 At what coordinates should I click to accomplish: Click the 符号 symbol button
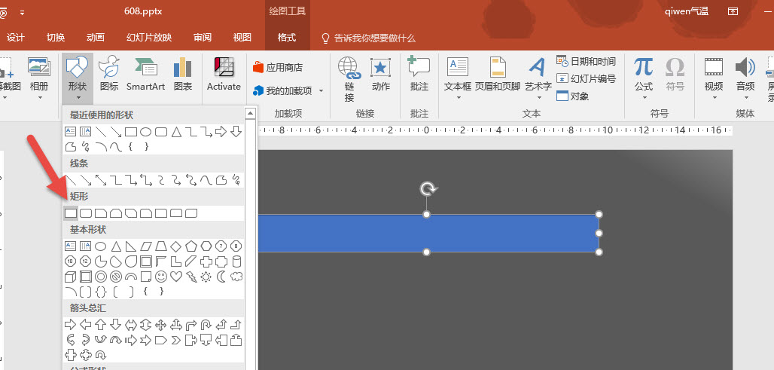[675, 73]
